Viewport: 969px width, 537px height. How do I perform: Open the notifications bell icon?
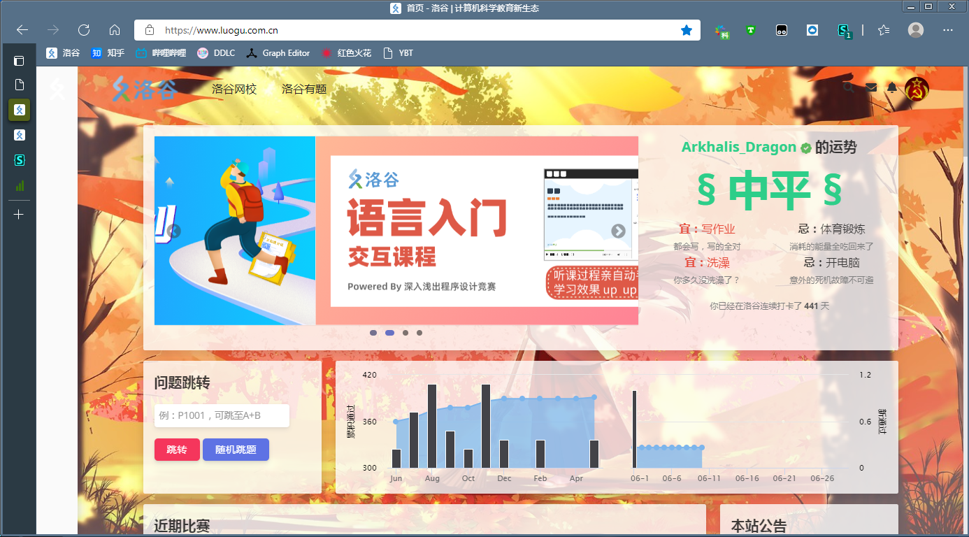892,87
